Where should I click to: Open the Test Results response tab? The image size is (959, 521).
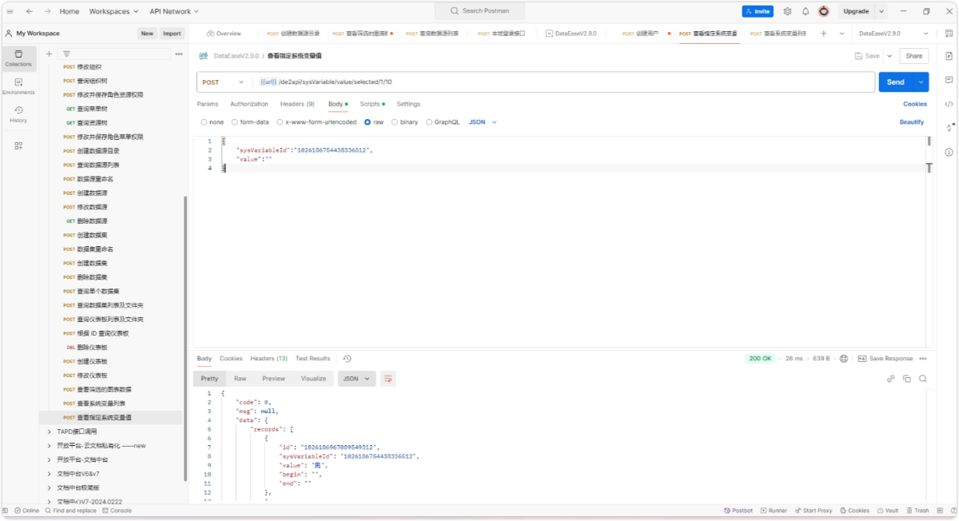(x=312, y=359)
